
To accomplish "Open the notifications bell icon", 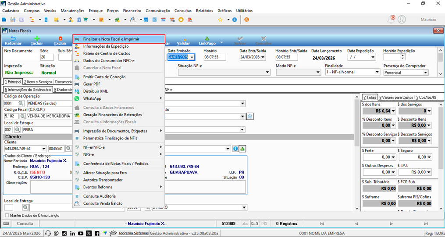I will coord(391,19).
